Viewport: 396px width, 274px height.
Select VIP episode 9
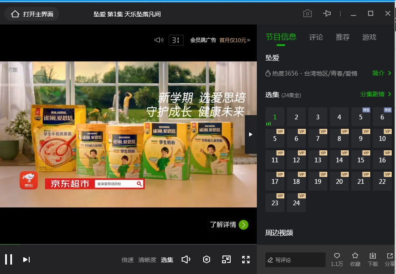361,138
